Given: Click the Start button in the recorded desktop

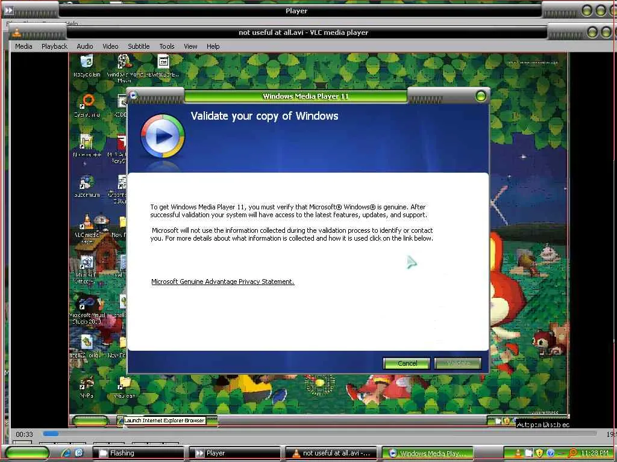Looking at the screenshot, I should [90, 420].
